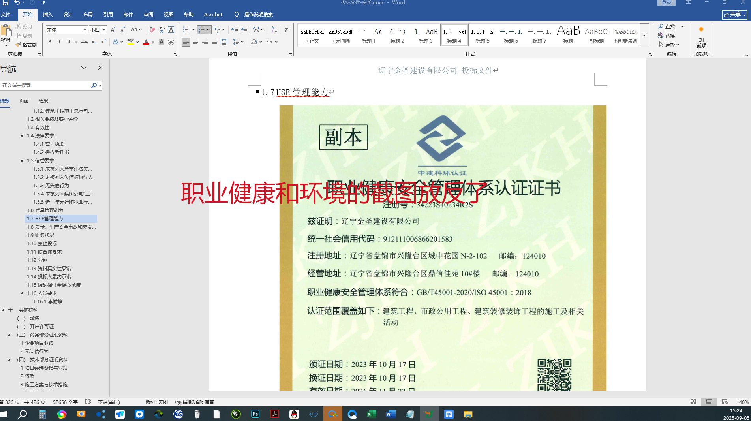Open the font name dropdown (宋体)

pos(85,30)
